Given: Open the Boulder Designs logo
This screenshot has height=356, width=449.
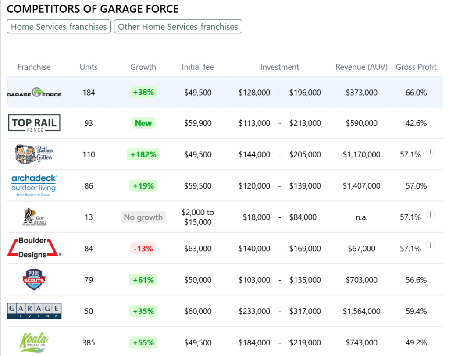Looking at the screenshot, I should [x=34, y=248].
